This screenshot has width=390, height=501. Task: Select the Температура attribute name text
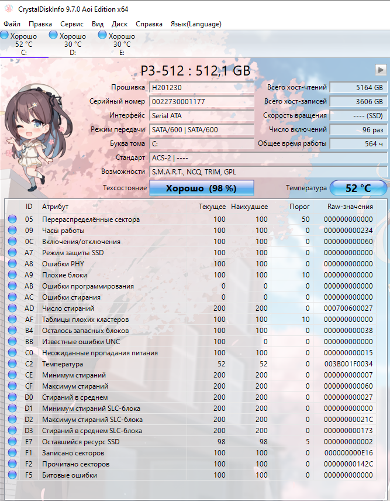[x=63, y=364]
